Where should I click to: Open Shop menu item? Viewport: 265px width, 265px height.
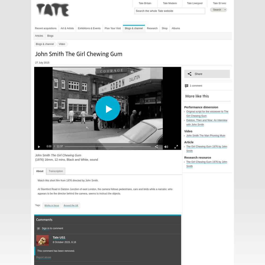pyautogui.click(x=165, y=28)
